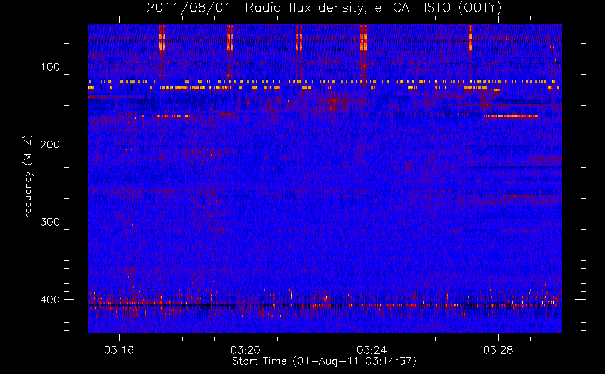Select the 'Frequency (MHZ)' y-axis label
Viewport: 605px width, 374px height.
28,180
